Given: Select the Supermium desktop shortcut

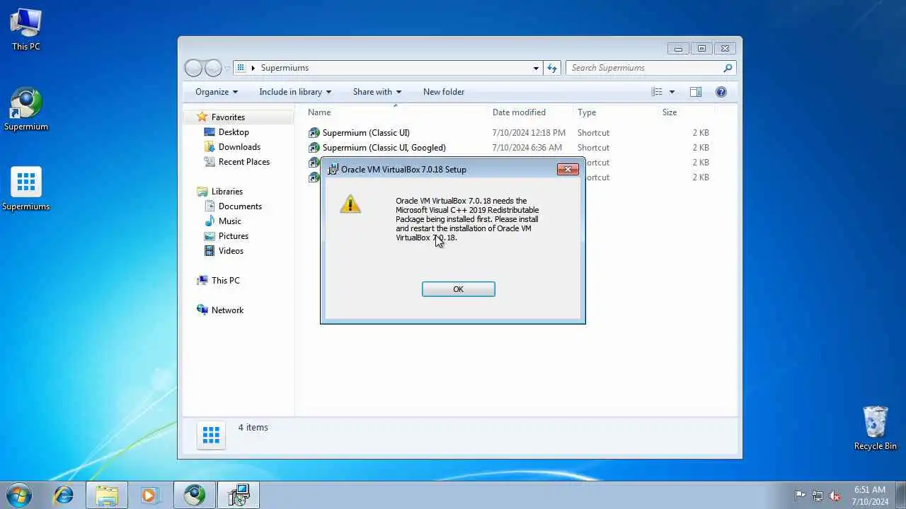Looking at the screenshot, I should (26, 110).
